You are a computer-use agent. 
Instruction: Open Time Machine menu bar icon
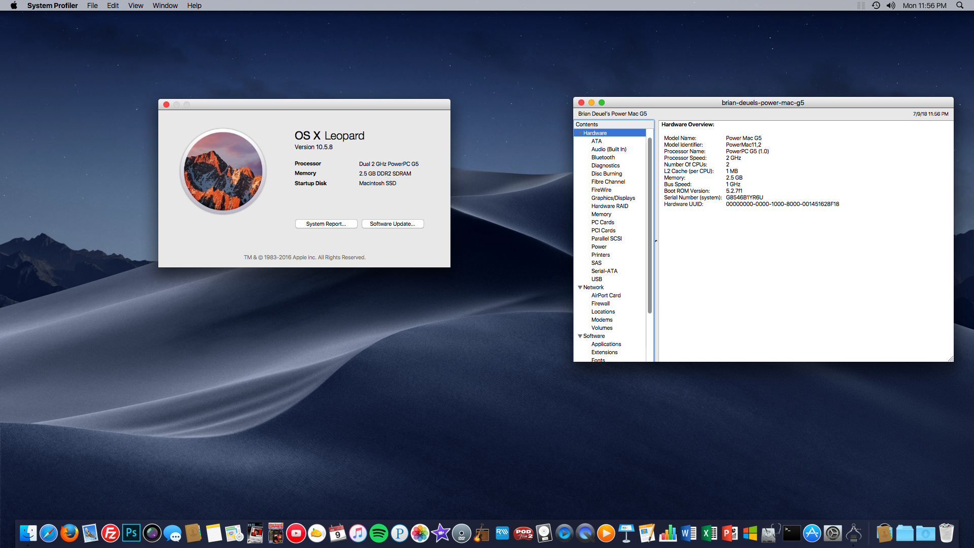click(876, 6)
